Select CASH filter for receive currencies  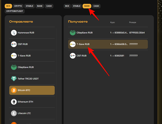point(96,6)
